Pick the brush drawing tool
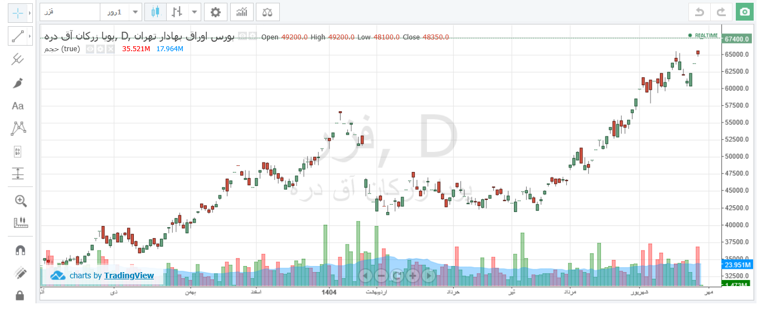The image size is (757, 310). tap(17, 83)
